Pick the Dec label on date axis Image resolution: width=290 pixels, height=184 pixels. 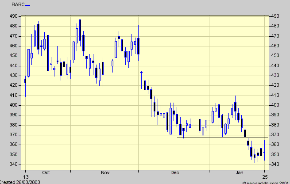tap(174, 173)
